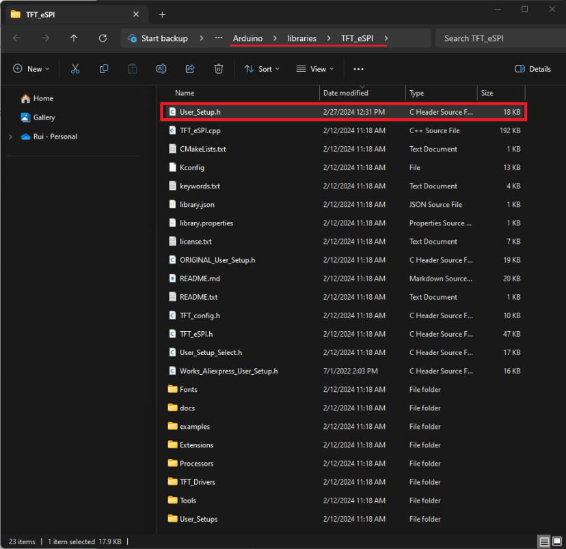Screen dimensions: 566x549
Task: Open the View dropdown menu
Action: pyautogui.click(x=315, y=69)
